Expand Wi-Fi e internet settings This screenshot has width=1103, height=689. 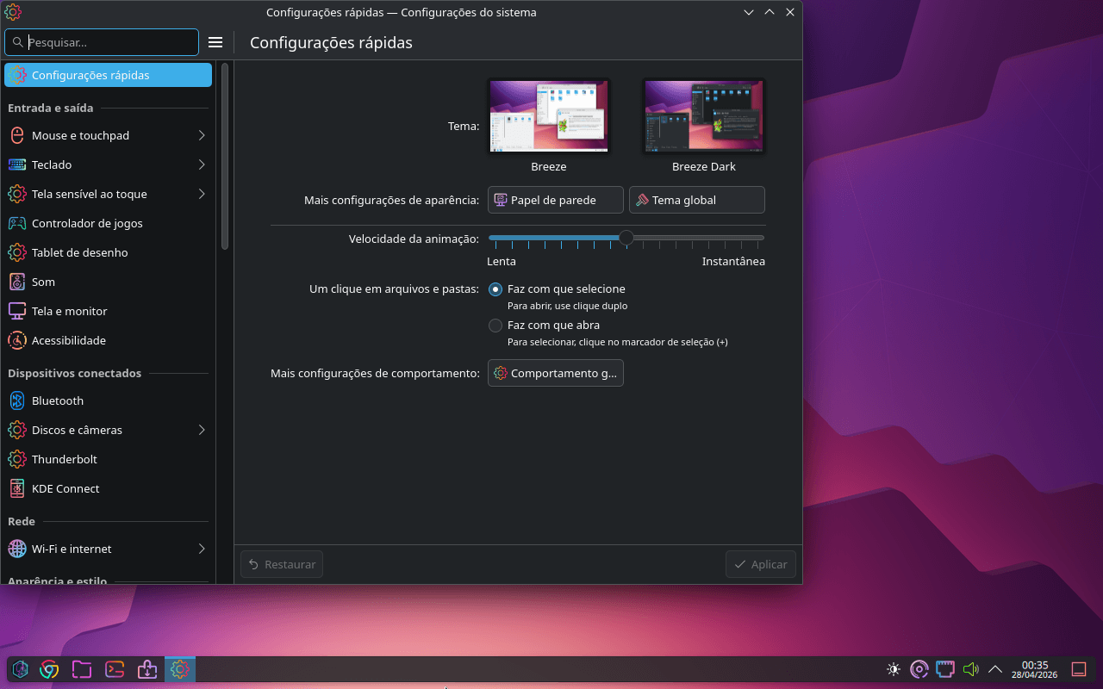72,549
